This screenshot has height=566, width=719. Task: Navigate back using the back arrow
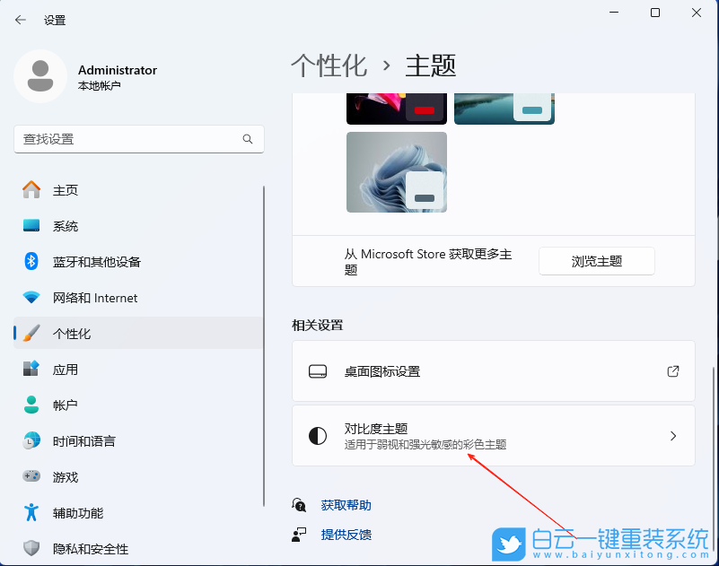(20, 19)
